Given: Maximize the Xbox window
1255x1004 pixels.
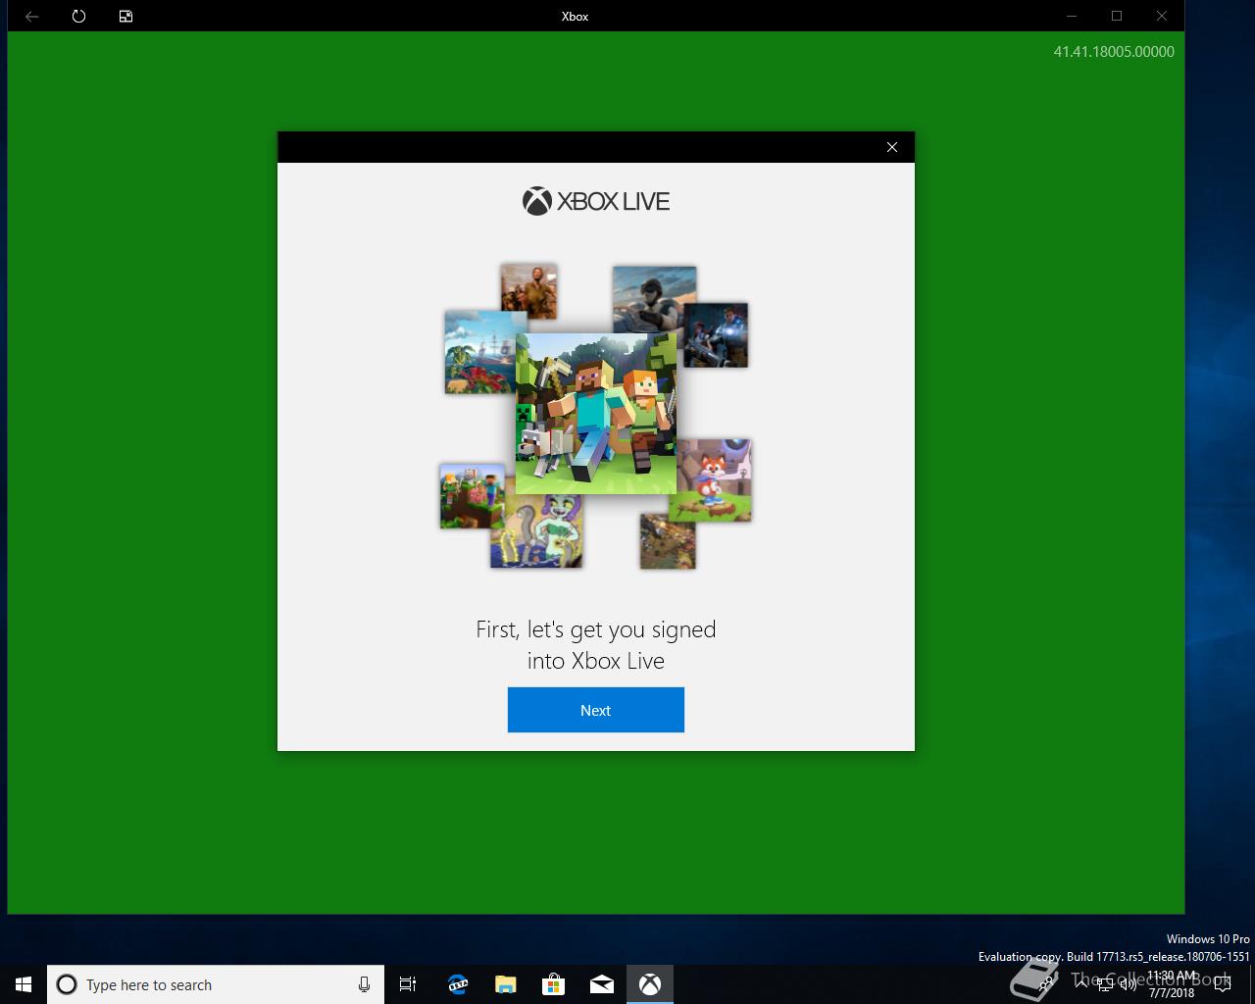Looking at the screenshot, I should 1117,16.
